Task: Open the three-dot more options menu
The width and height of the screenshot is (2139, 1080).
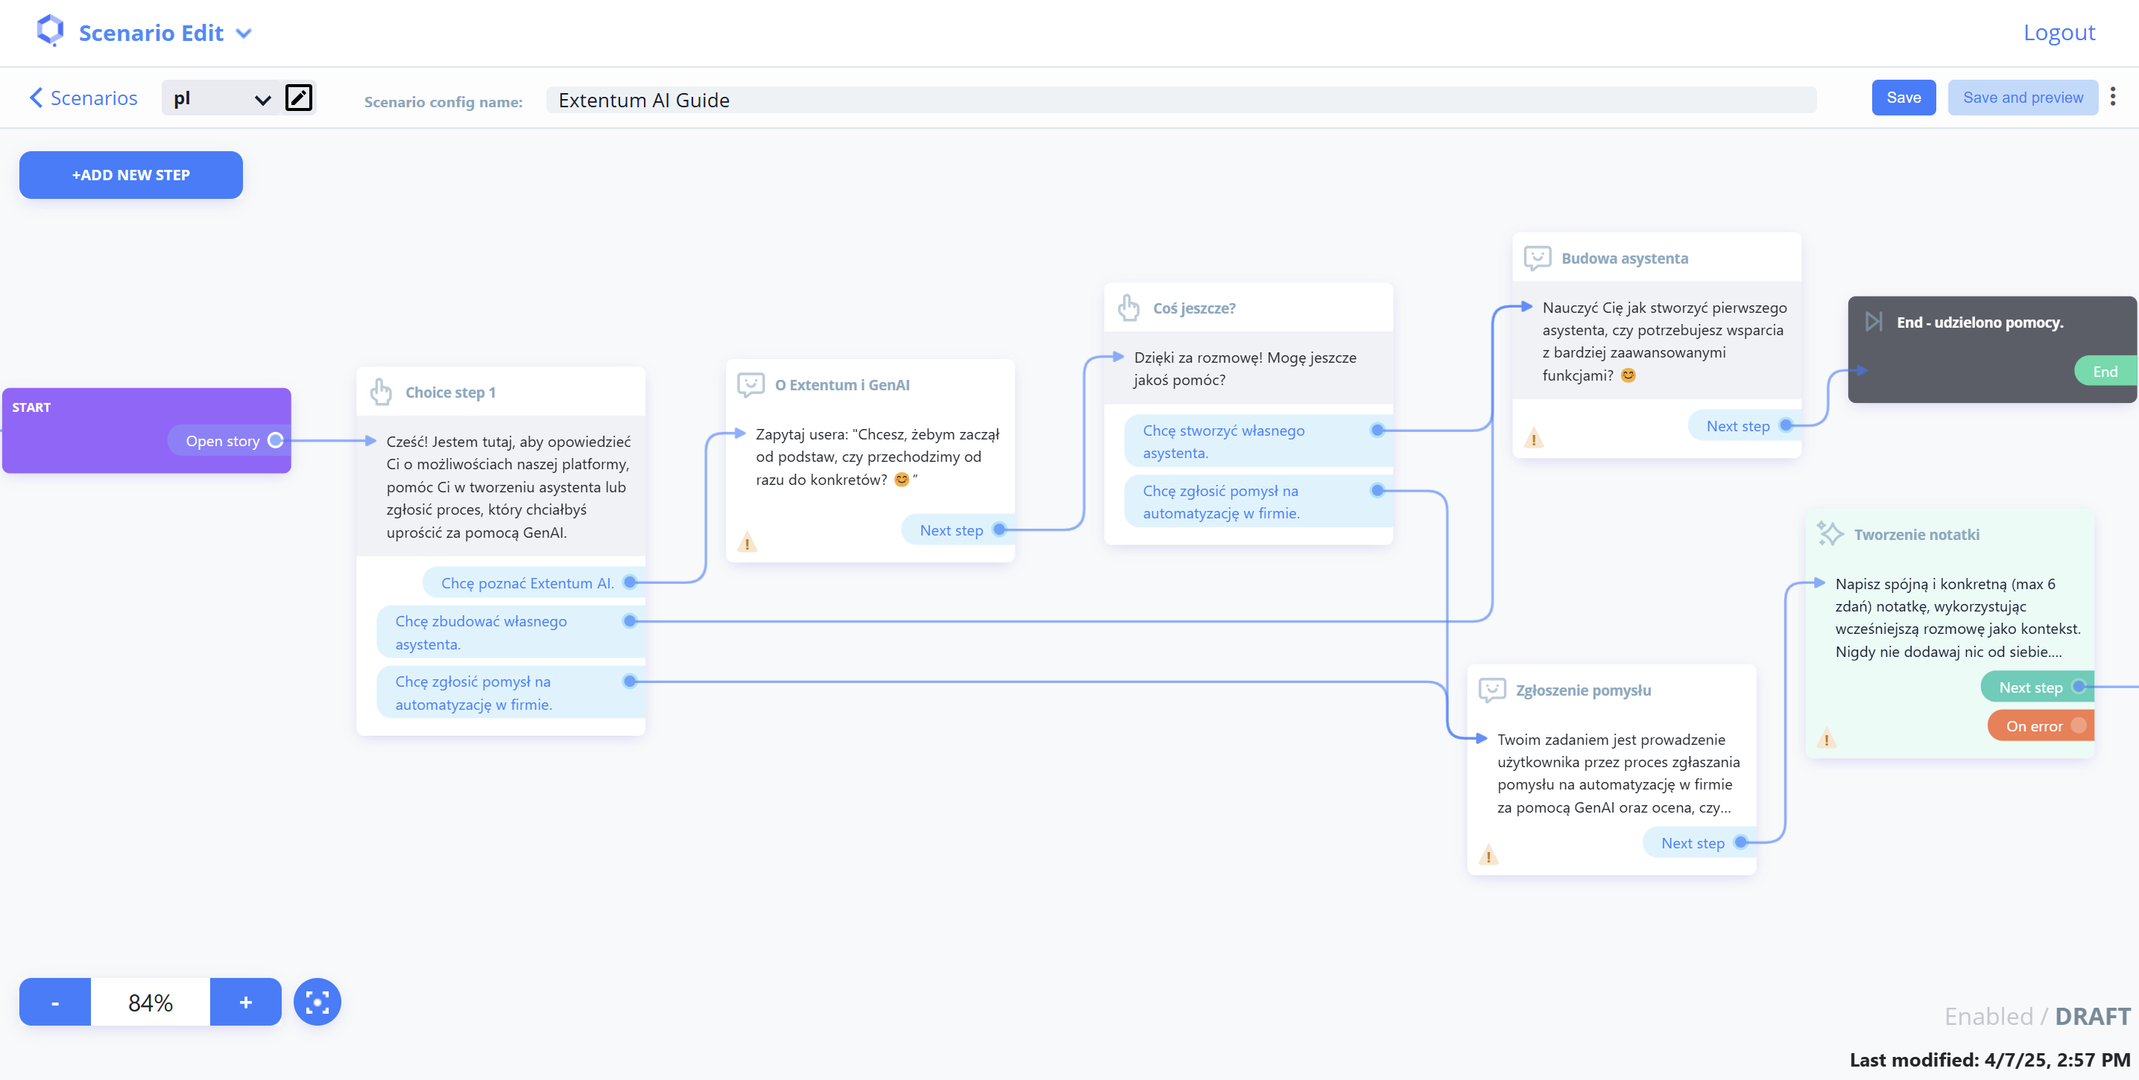Action: [2113, 97]
